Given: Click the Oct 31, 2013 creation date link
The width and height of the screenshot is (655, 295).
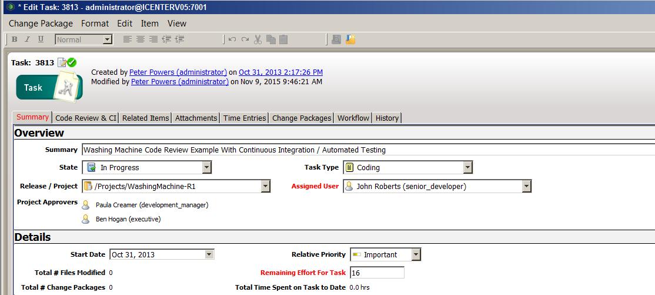Looking at the screenshot, I should pyautogui.click(x=280, y=72).
